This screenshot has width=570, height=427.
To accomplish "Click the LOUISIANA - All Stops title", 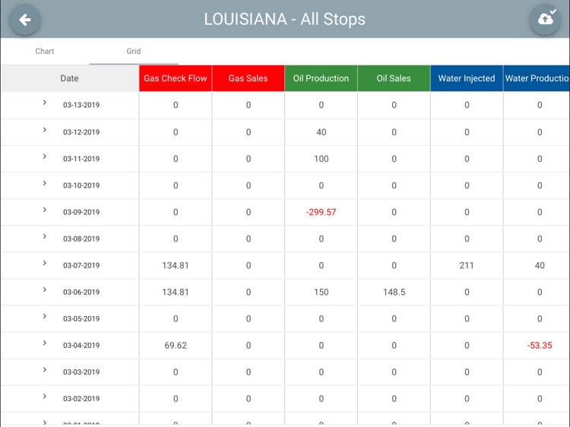I will coord(285,19).
